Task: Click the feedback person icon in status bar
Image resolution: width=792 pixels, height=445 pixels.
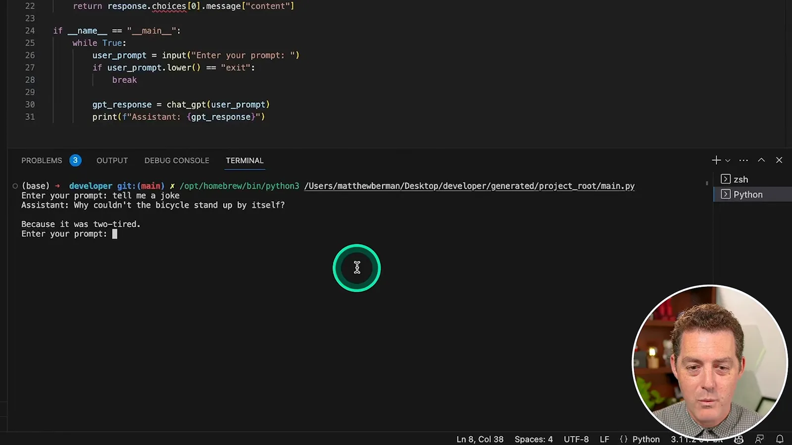Action: [759, 439]
